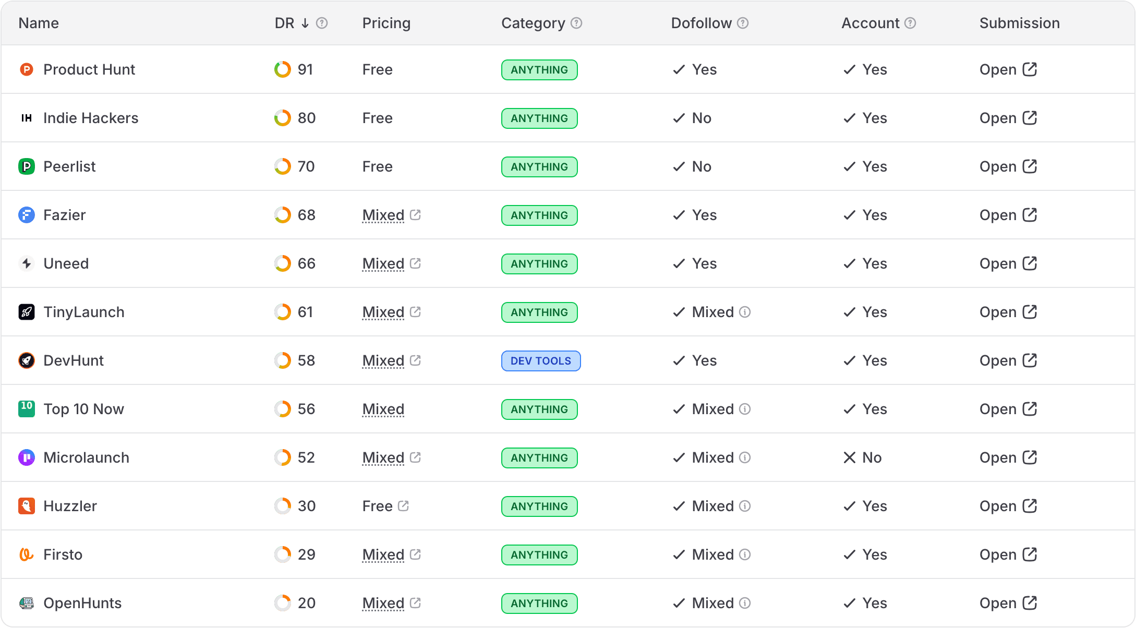Click the Product Hunt logo icon
Screen dimensions: 1136x628
[26, 69]
